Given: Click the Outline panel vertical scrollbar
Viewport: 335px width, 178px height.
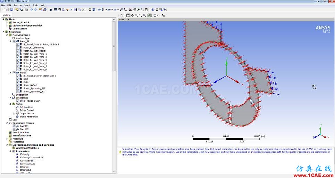Looking at the screenshot, I should point(114,46).
